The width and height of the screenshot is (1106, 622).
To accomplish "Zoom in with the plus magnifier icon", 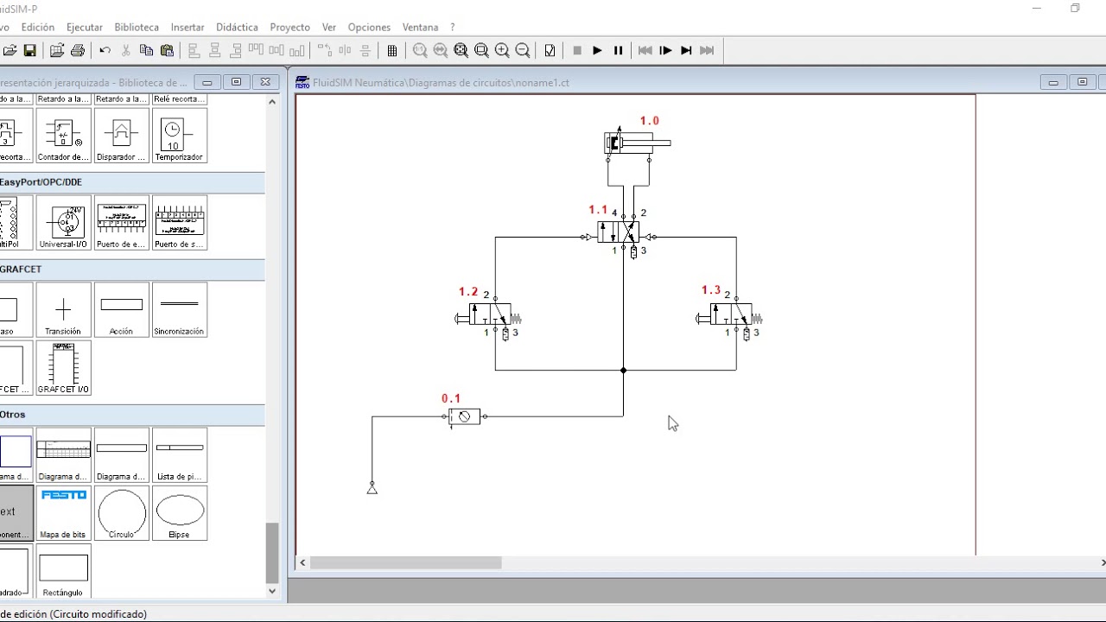I will pyautogui.click(x=502, y=50).
